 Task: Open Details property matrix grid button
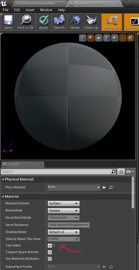click(x=121, y=172)
